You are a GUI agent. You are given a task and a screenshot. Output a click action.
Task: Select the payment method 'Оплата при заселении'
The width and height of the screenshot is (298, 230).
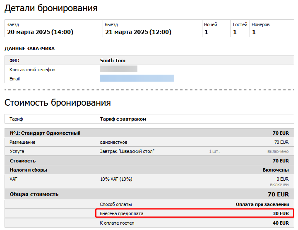pos(262,204)
